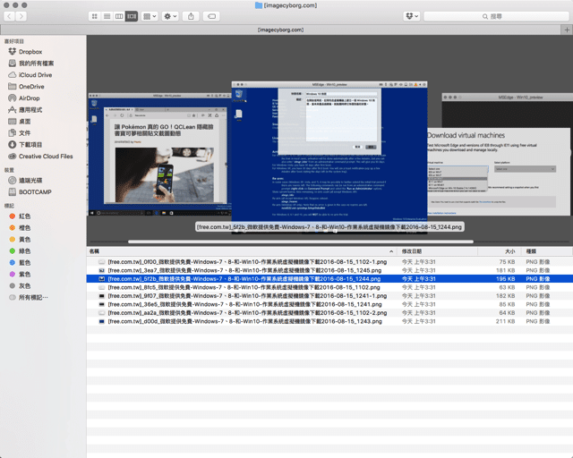The width and height of the screenshot is (573, 458).
Task: Open iCloud Drive in the sidebar
Action: point(35,74)
